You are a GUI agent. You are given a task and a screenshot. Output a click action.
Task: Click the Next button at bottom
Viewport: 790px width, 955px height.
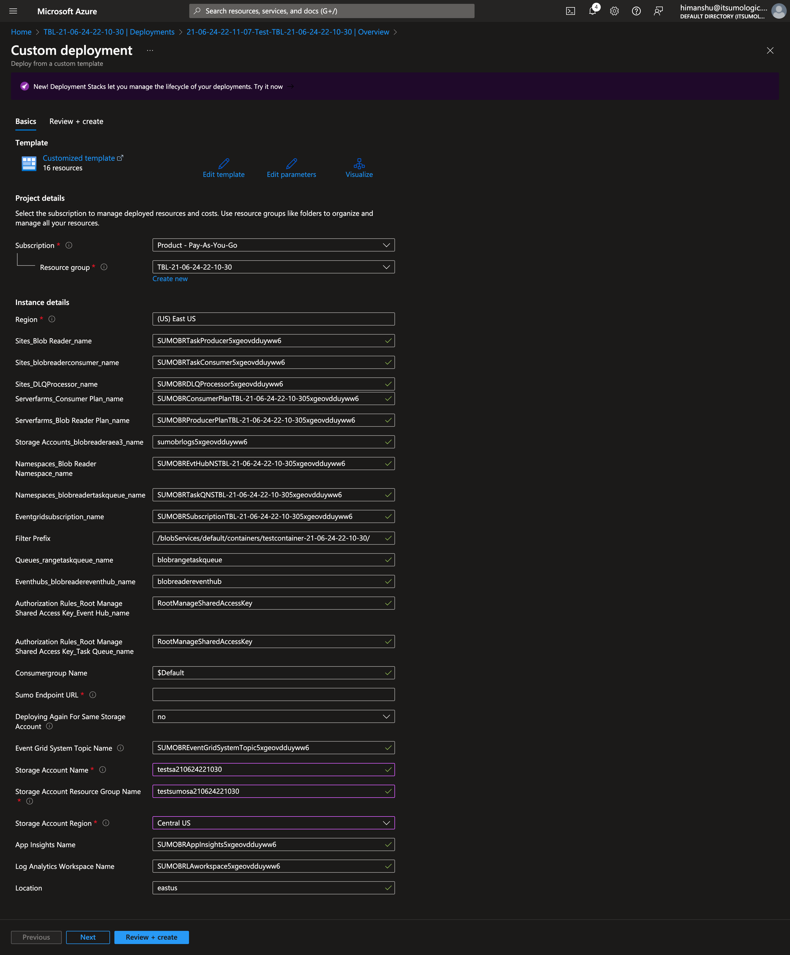coord(88,937)
